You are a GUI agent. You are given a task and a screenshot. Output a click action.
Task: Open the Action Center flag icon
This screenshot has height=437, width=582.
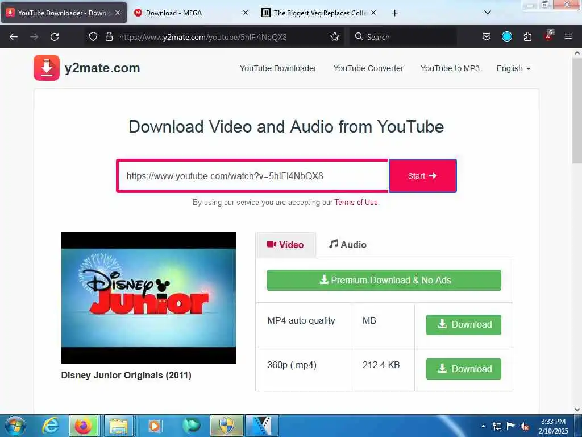click(x=511, y=426)
